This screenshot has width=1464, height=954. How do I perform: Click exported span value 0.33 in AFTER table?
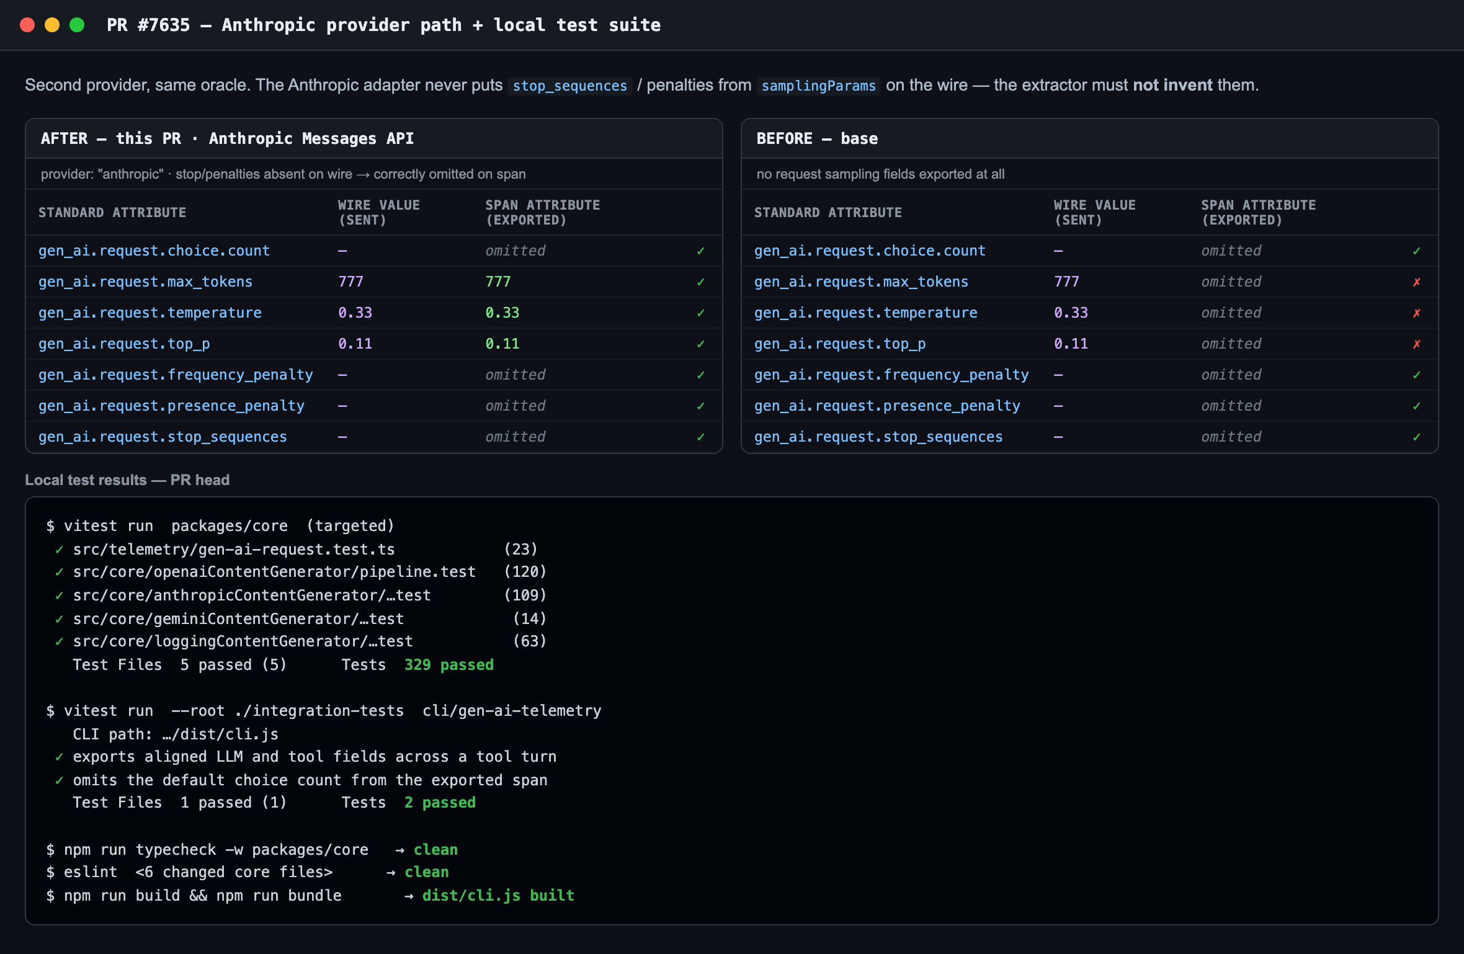502,313
